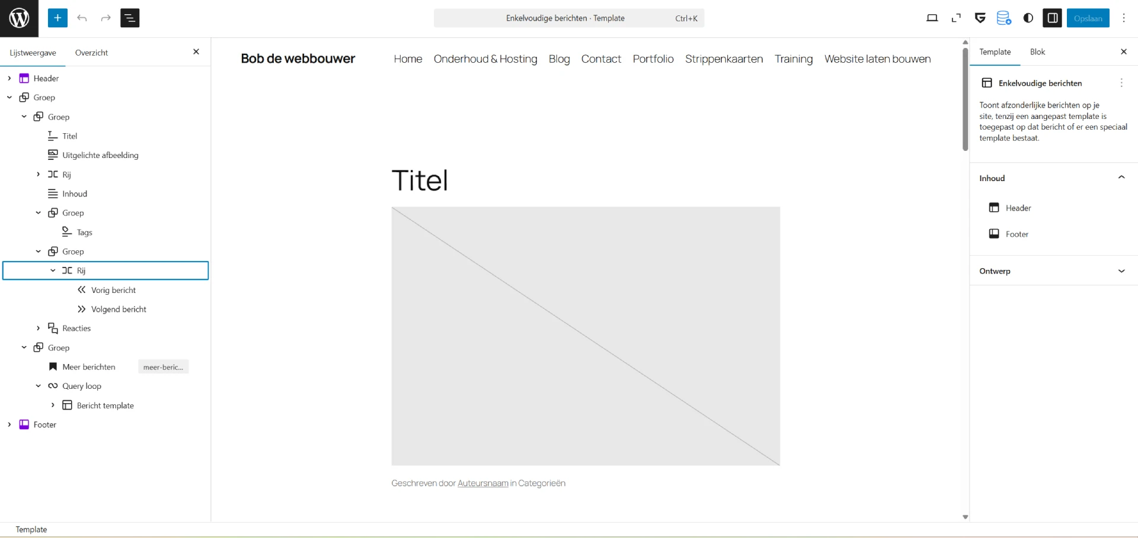This screenshot has width=1138, height=538.
Task: Open the Document Overview list view icon
Action: [130, 18]
